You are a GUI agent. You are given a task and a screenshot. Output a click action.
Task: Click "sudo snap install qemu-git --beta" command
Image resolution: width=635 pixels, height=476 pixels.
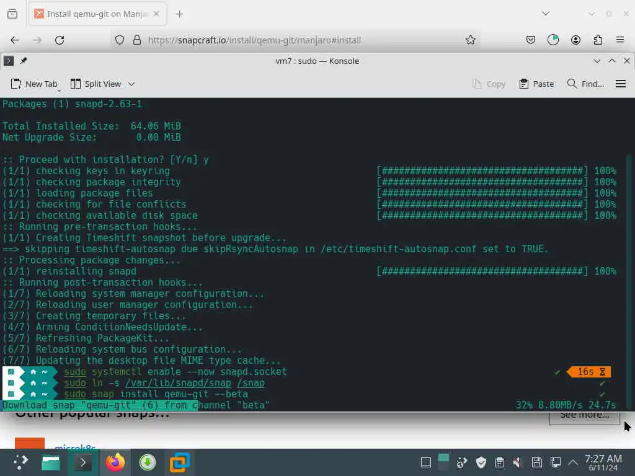coord(156,394)
